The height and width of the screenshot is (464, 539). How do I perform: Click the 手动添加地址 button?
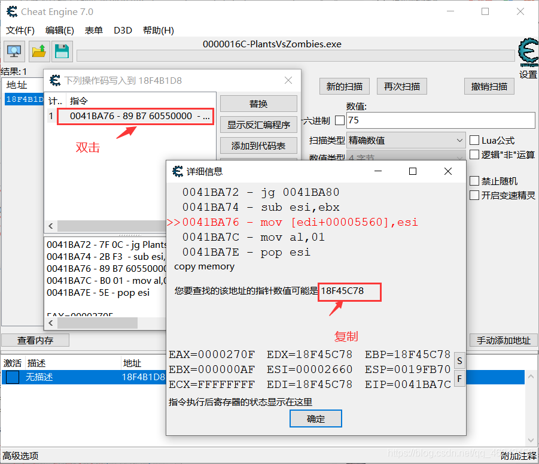click(x=504, y=340)
